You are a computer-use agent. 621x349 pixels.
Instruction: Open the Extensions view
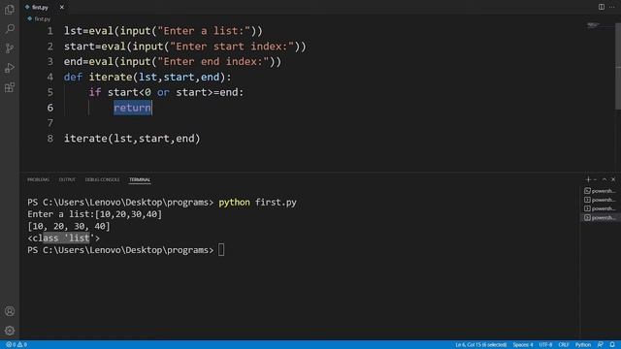coord(10,87)
